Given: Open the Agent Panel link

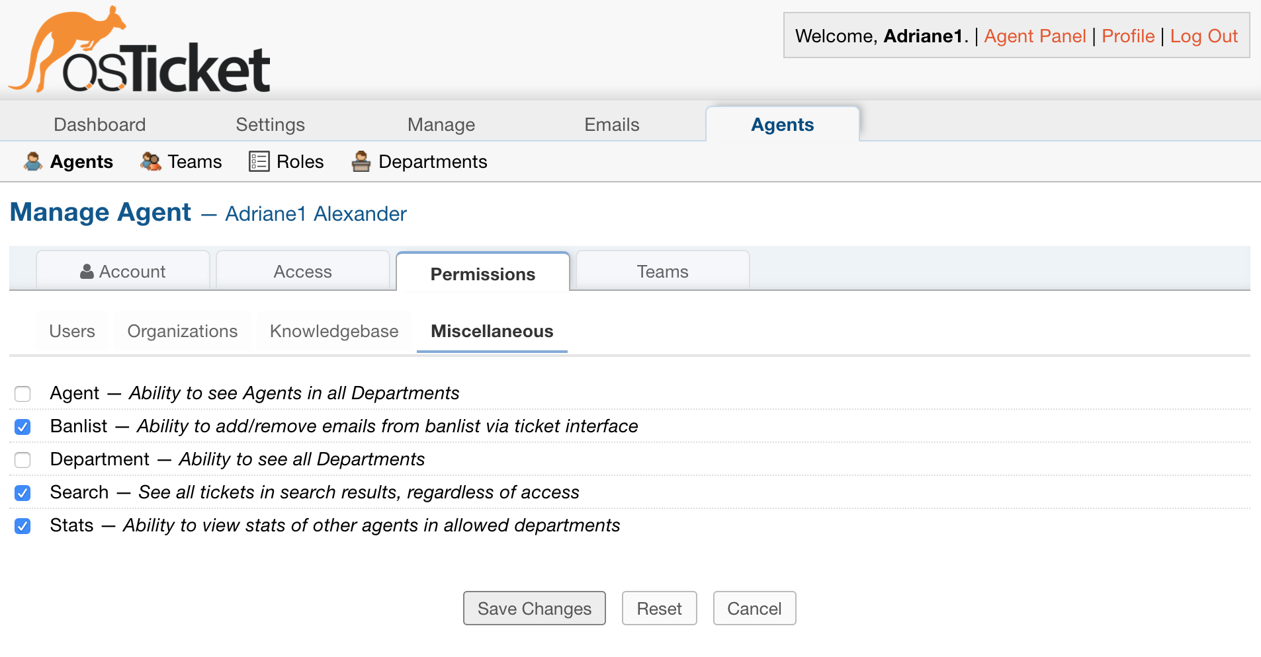Looking at the screenshot, I should click(1034, 36).
